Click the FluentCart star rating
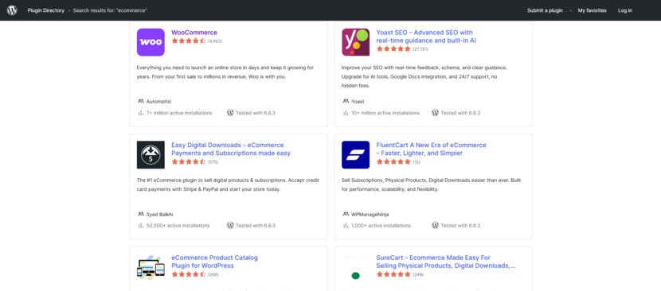Image resolution: width=661 pixels, height=291 pixels. pos(393,161)
